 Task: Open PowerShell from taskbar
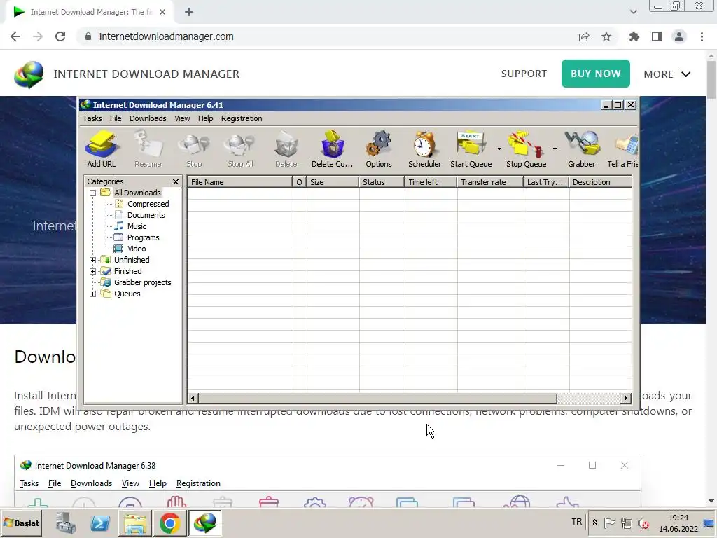click(x=101, y=523)
